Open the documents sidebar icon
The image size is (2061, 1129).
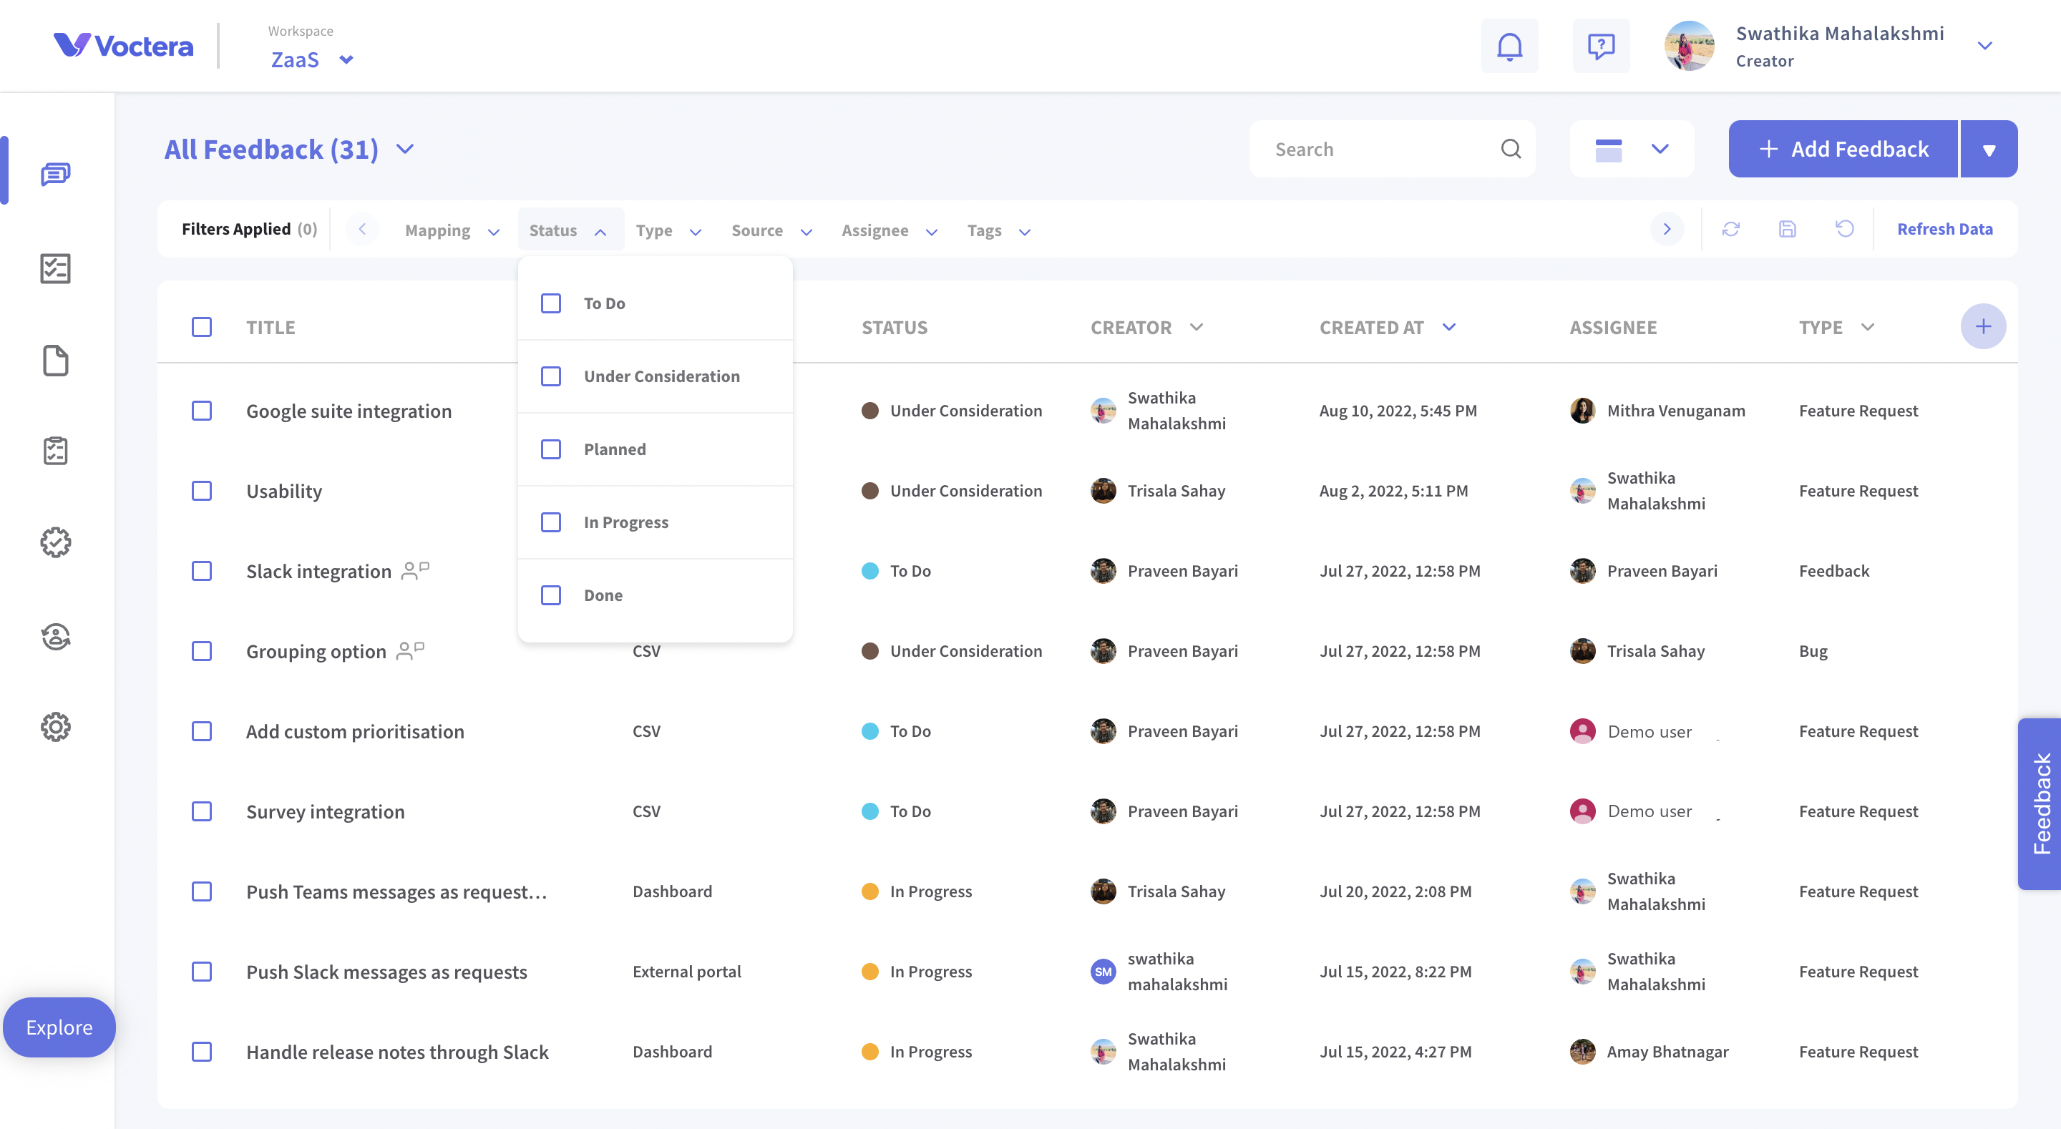[55, 361]
